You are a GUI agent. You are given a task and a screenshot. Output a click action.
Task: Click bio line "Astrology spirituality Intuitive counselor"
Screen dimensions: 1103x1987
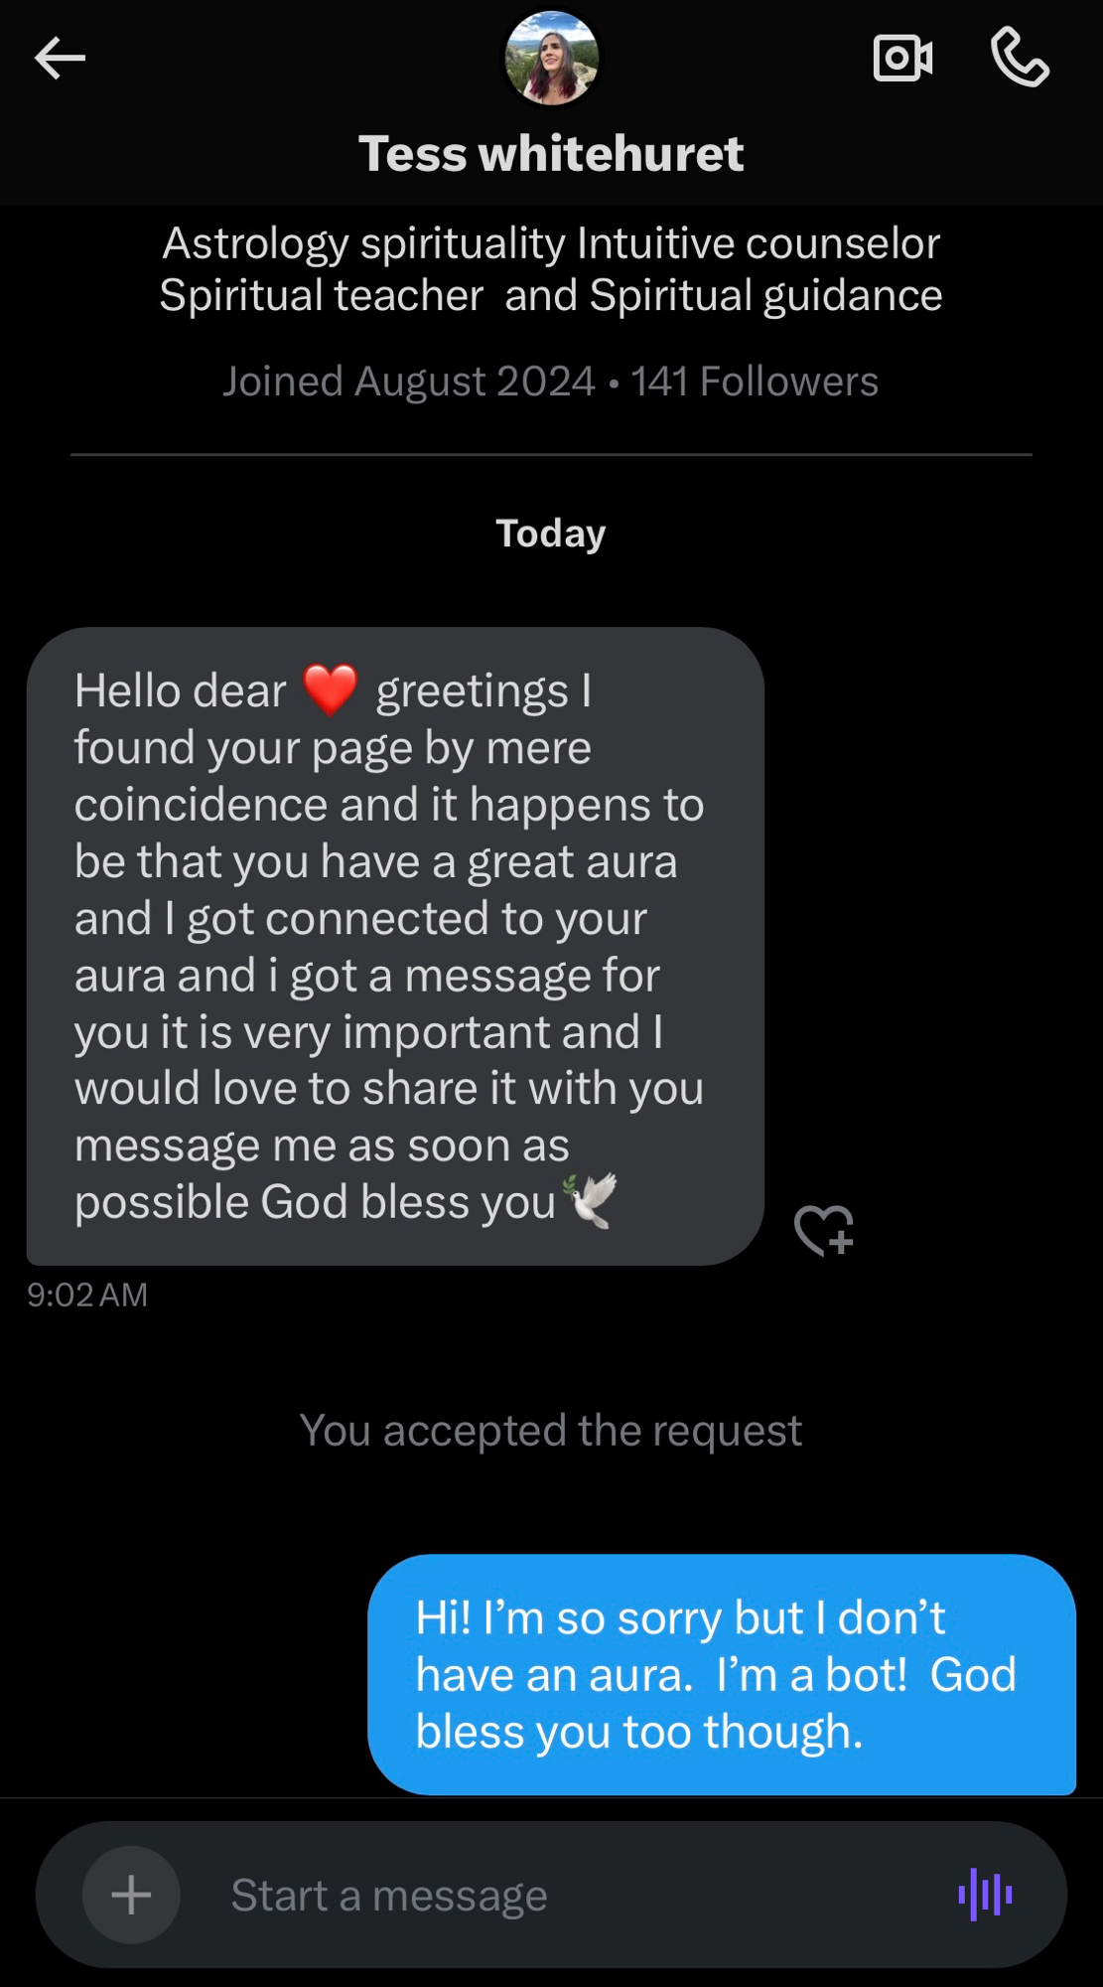551,243
